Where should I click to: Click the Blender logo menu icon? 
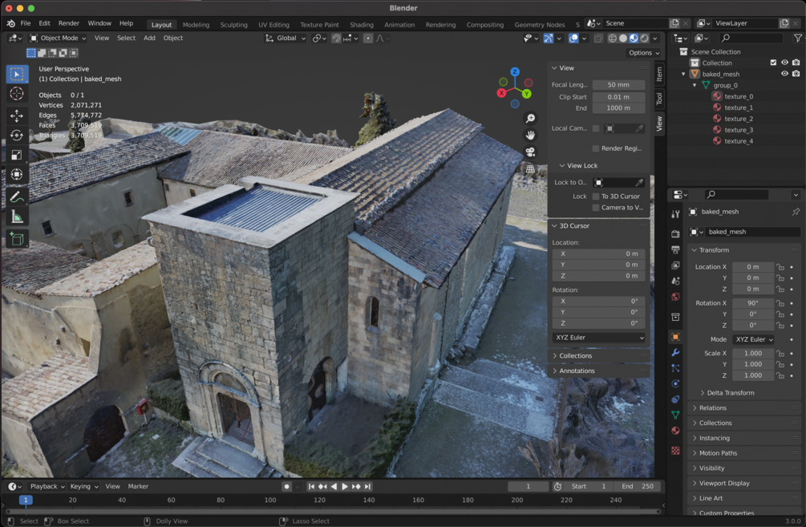tap(10, 23)
